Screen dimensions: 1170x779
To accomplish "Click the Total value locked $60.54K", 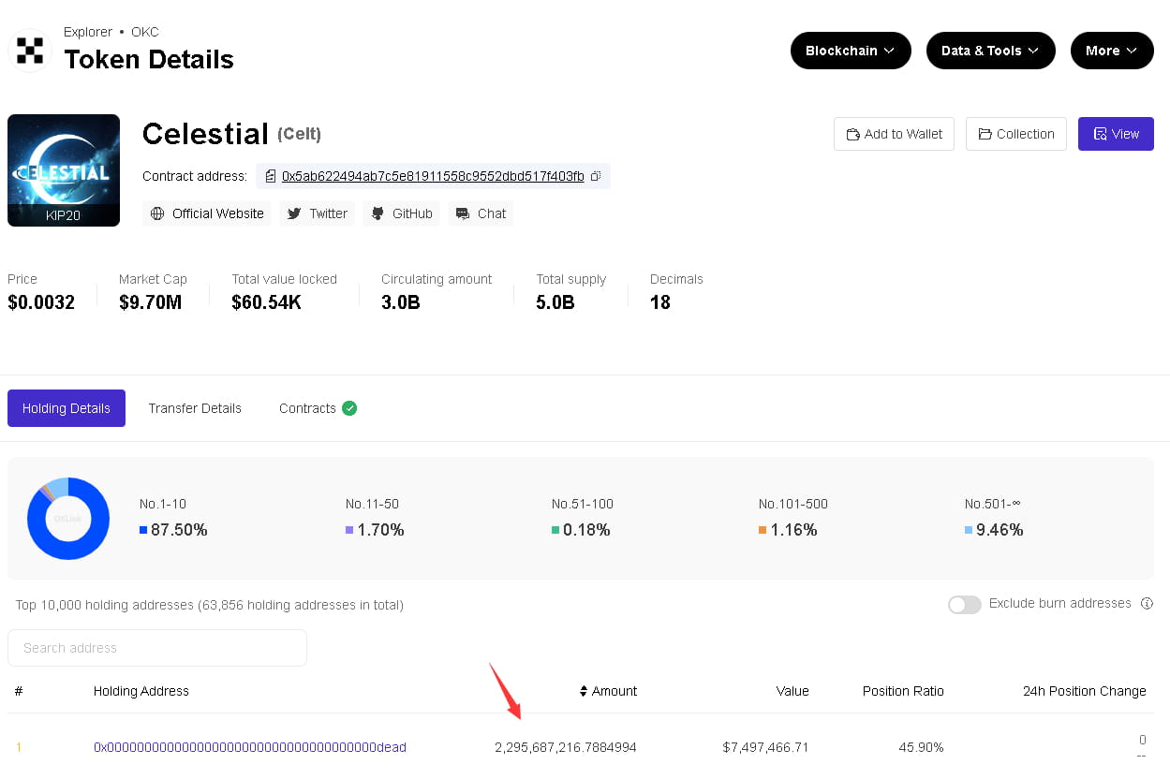I will coord(267,302).
